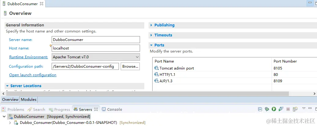Open the Progress tab
The height and width of the screenshot is (126, 317).
click(x=59, y=109)
